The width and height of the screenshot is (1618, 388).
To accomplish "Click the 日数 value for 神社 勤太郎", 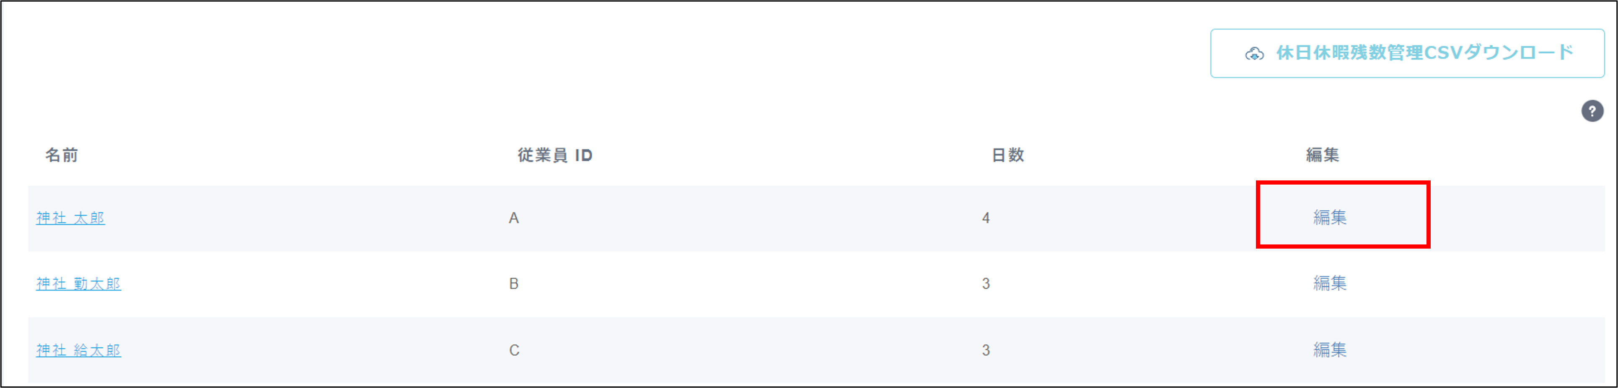I will pyautogui.click(x=986, y=284).
